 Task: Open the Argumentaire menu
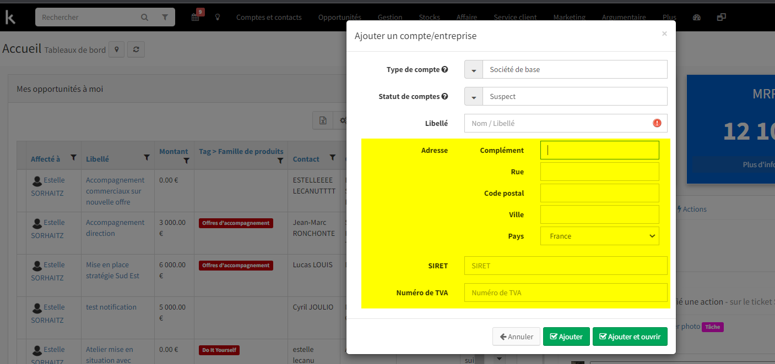pos(624,17)
